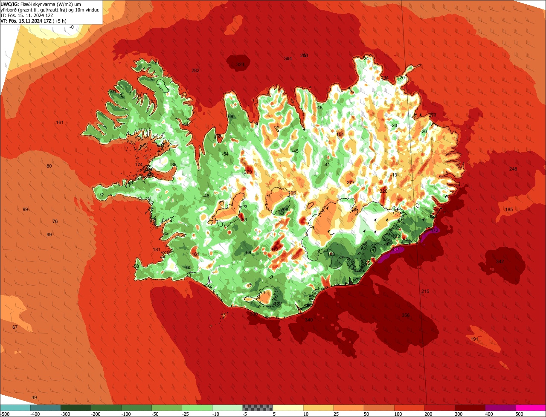The width and height of the screenshot is (546, 417).
Task: Click the light teal -500 legend swatch
Action: pos(15,407)
